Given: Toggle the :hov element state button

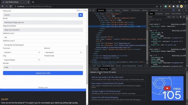Looking at the screenshot, I should [169, 17].
